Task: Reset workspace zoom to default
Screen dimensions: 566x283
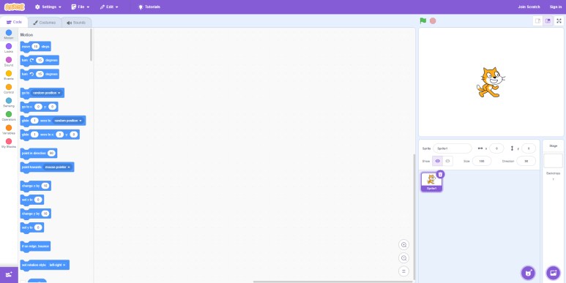Action: 404,271
